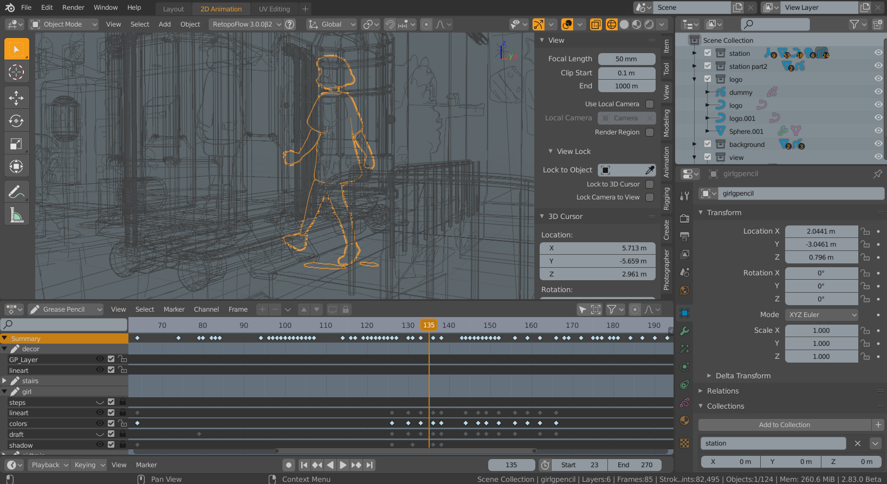Uncheck the station collection checkbox
The width and height of the screenshot is (887, 484).
pos(708,53)
